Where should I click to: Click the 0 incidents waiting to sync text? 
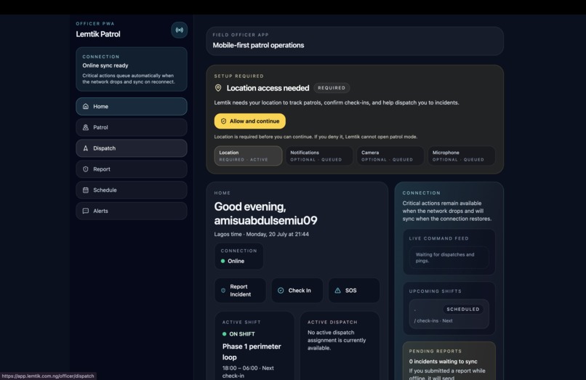point(443,361)
